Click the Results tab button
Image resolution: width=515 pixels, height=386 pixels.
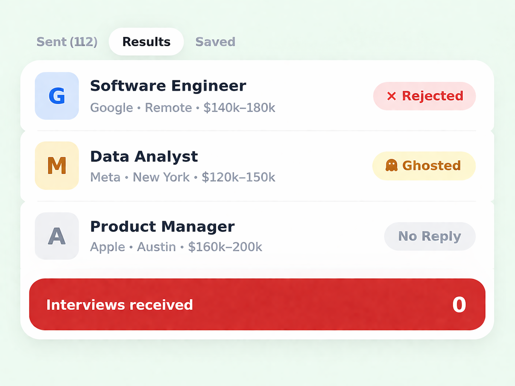pyautogui.click(x=146, y=42)
